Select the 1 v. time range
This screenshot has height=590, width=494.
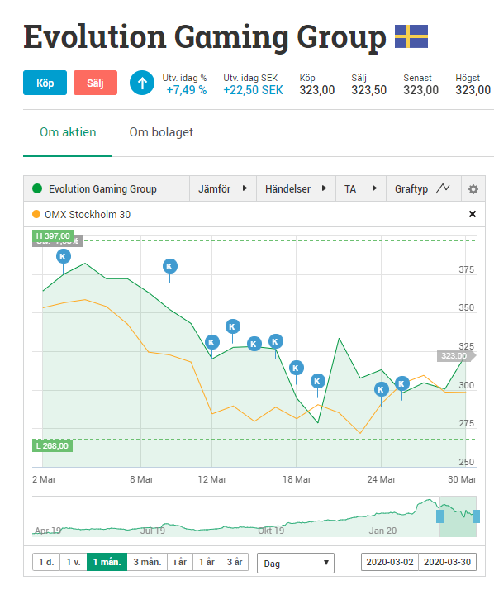click(74, 562)
